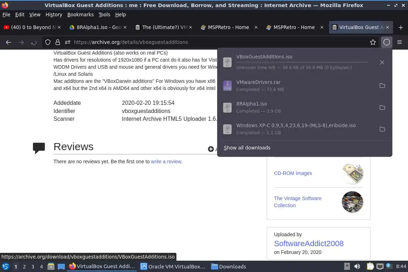Open the Tools menu

104,15
